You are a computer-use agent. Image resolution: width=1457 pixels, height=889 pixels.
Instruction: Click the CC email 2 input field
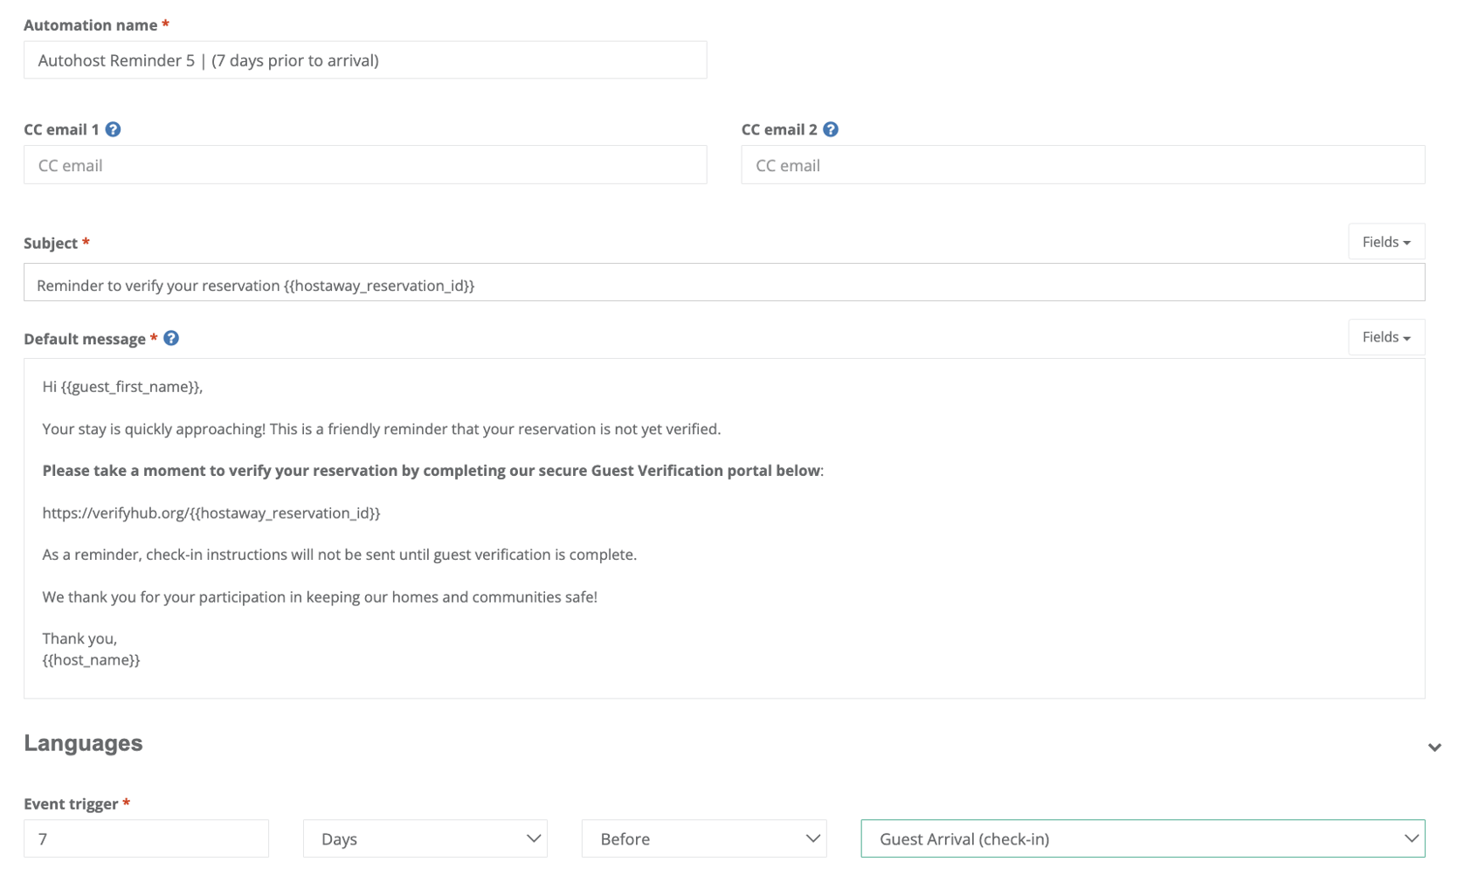pos(1082,165)
